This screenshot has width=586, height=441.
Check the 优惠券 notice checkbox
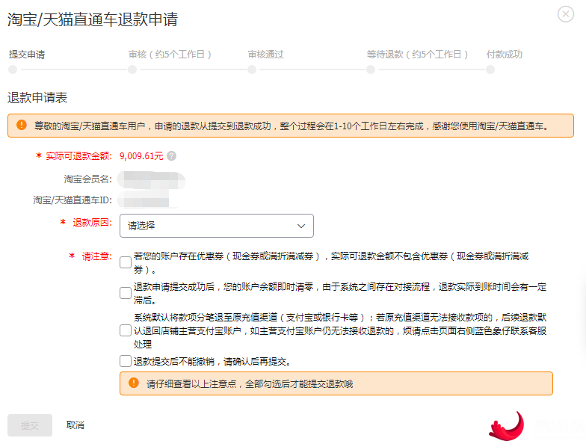point(126,262)
